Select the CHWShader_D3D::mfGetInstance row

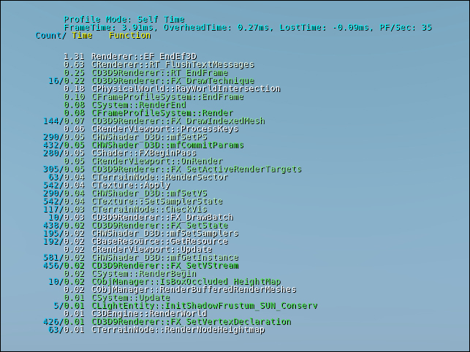coord(141,258)
